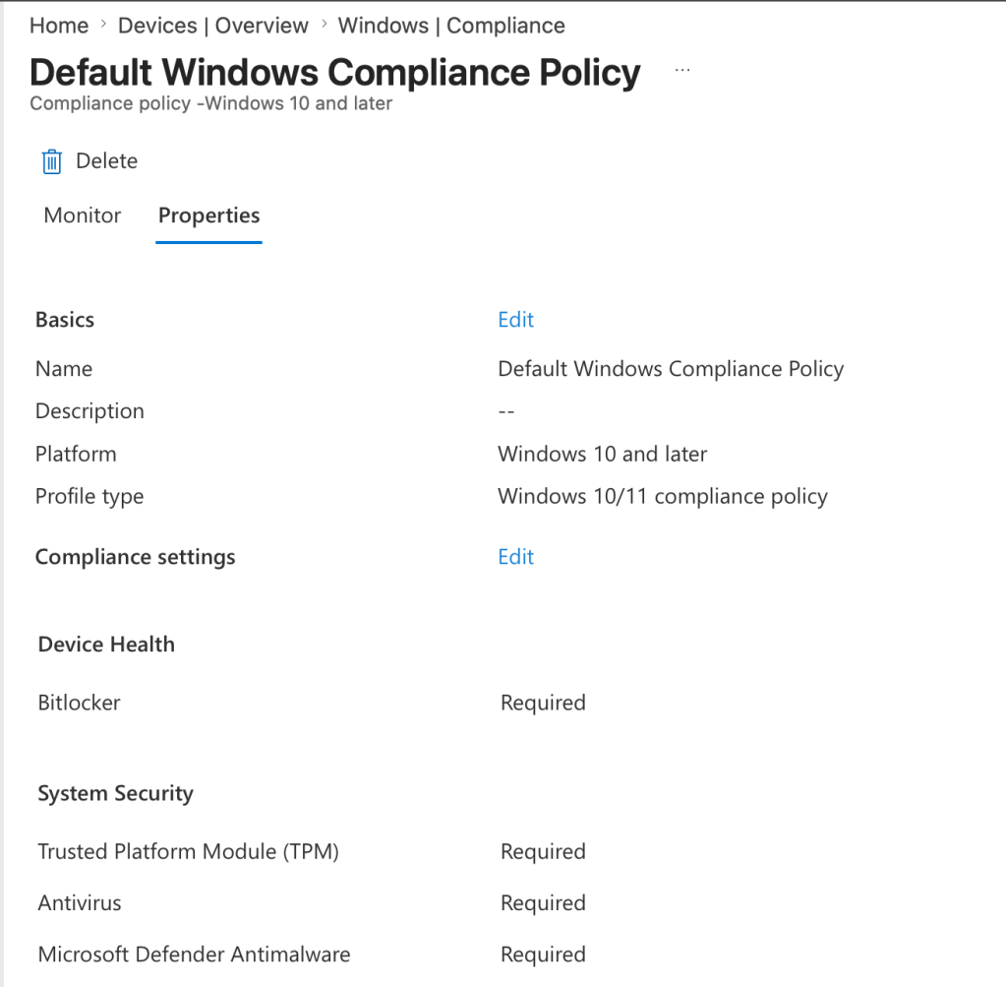The width and height of the screenshot is (1006, 987).
Task: Click Edit next to Compliance settings
Action: click(515, 557)
